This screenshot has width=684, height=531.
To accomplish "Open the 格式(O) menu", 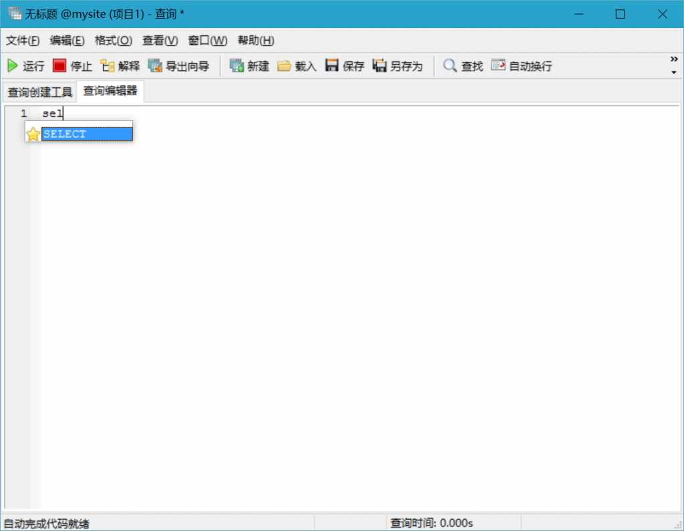I will click(113, 41).
